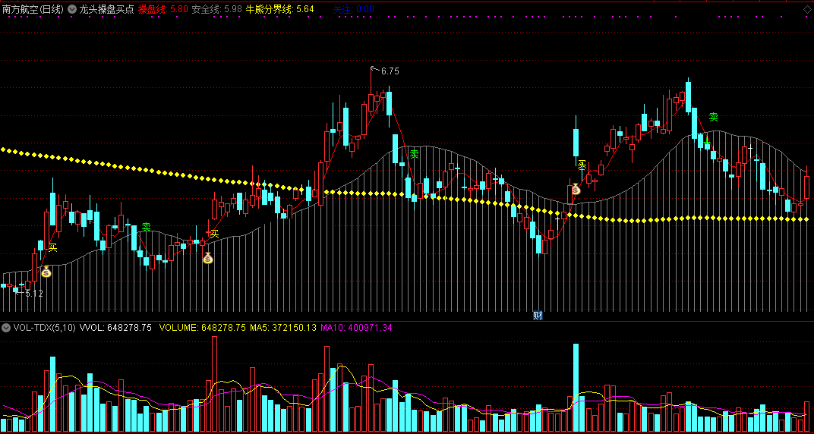Click the money bag icon under the middle 买 signal
This screenshot has height=434, width=814.
[x=207, y=257]
